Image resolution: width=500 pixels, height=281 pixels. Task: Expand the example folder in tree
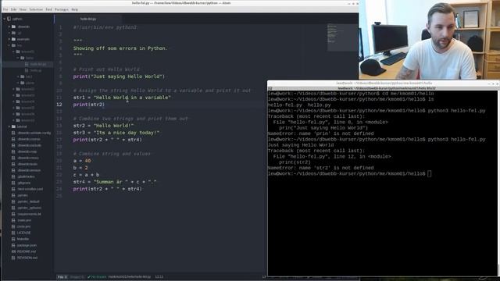click(9, 39)
